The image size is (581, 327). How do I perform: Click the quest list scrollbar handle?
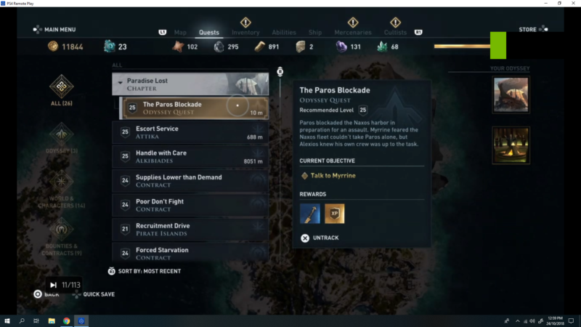pyautogui.click(x=280, y=71)
